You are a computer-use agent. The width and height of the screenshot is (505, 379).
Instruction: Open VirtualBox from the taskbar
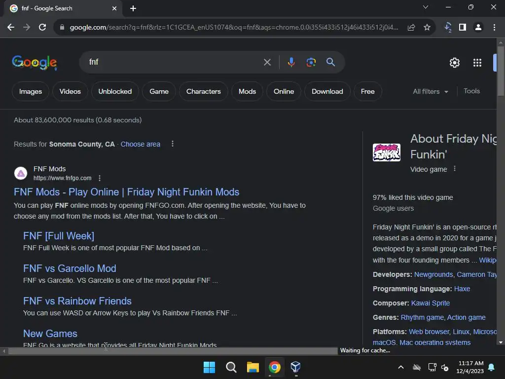[x=296, y=367]
